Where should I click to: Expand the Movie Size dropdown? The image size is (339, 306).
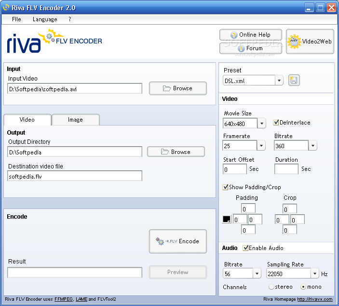click(261, 124)
